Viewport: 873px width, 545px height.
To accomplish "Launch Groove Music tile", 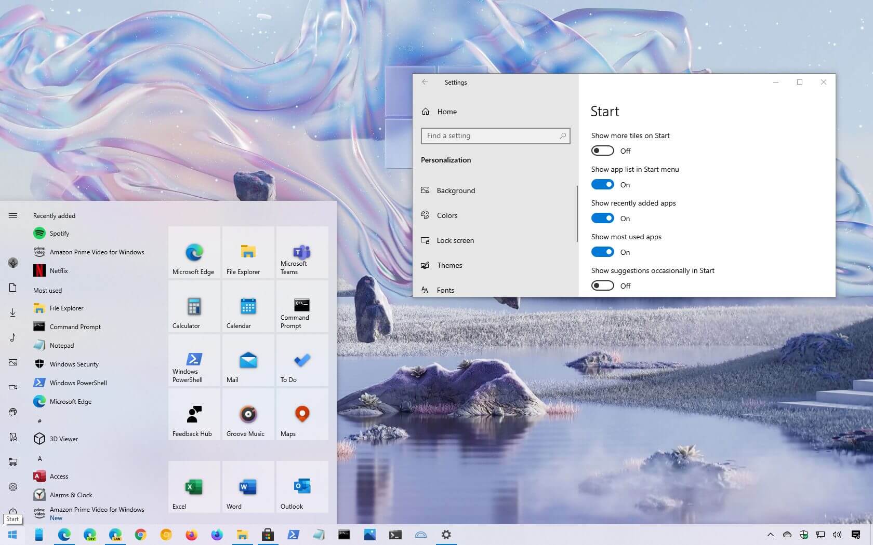I will click(248, 414).
